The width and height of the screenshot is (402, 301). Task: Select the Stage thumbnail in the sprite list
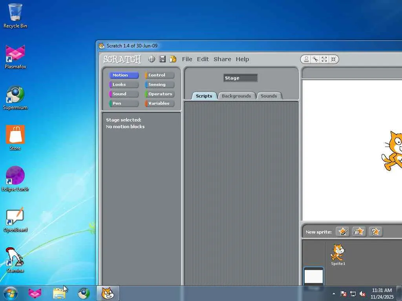pyautogui.click(x=314, y=277)
